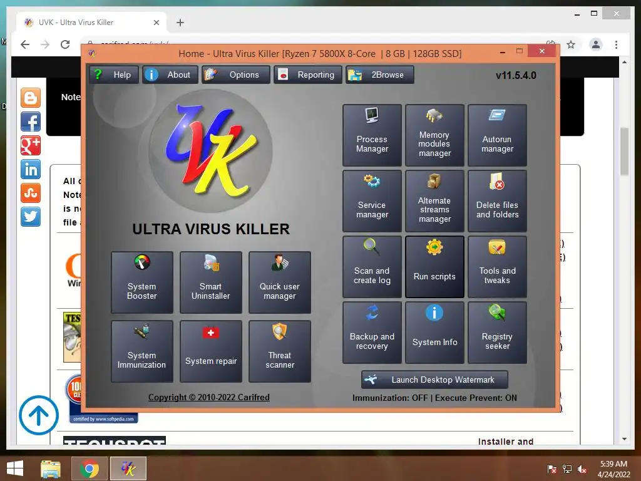This screenshot has height=481, width=641.
Task: Open the Windows Start menu
Action: point(15,468)
